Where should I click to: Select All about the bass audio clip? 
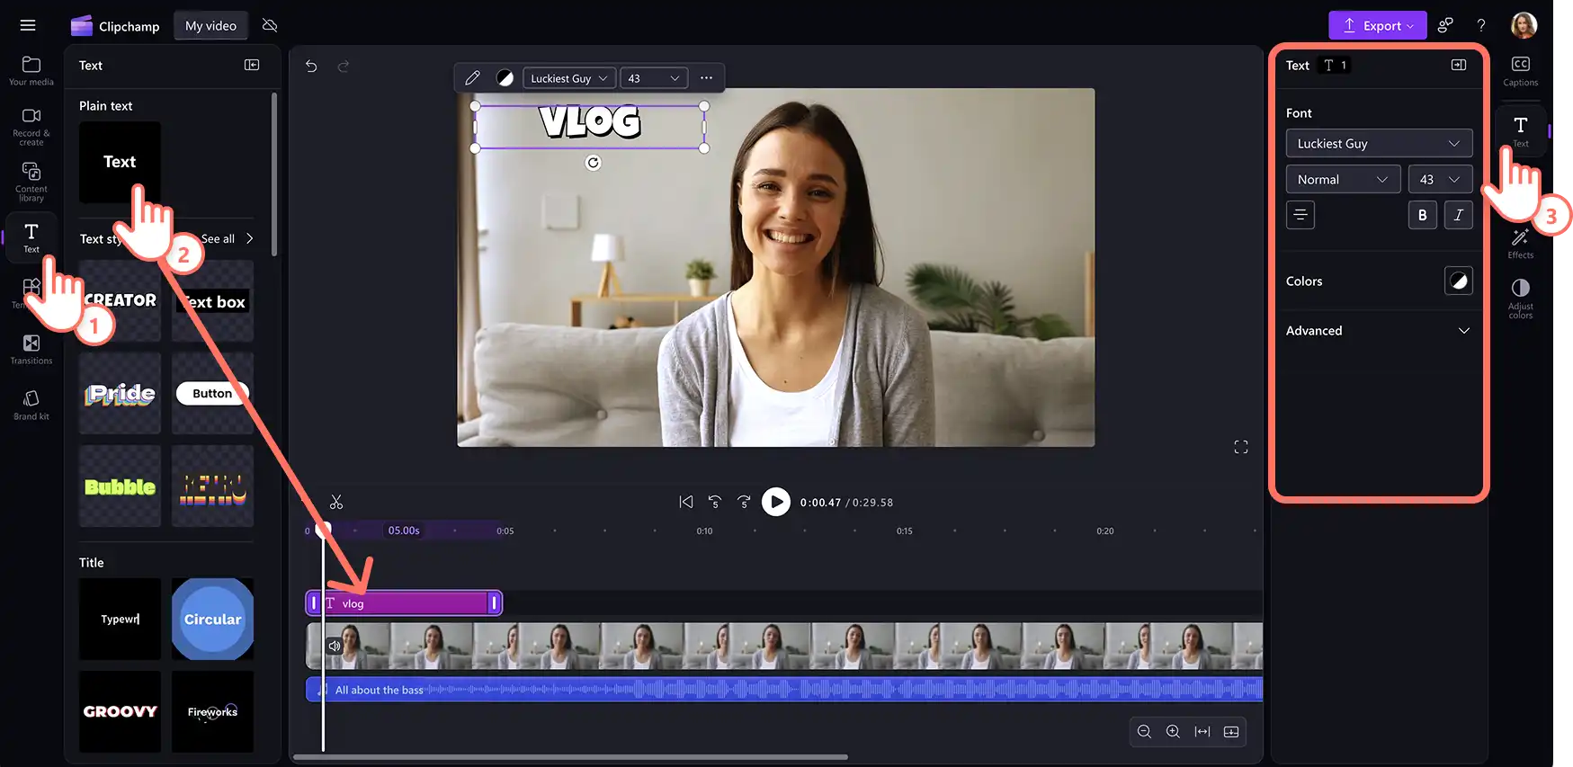click(784, 690)
